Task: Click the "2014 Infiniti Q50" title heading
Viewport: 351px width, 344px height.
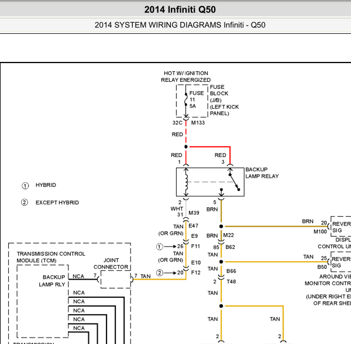Action: pos(180,9)
